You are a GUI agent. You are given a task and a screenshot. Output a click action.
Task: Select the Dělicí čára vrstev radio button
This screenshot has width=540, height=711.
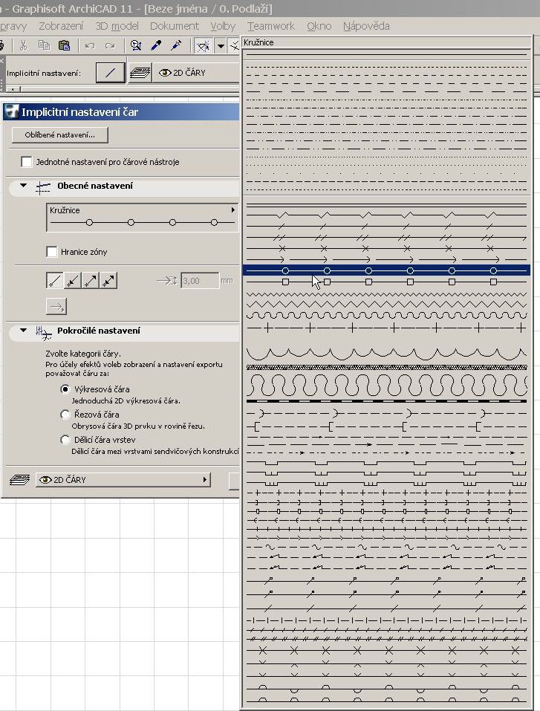pyautogui.click(x=65, y=440)
